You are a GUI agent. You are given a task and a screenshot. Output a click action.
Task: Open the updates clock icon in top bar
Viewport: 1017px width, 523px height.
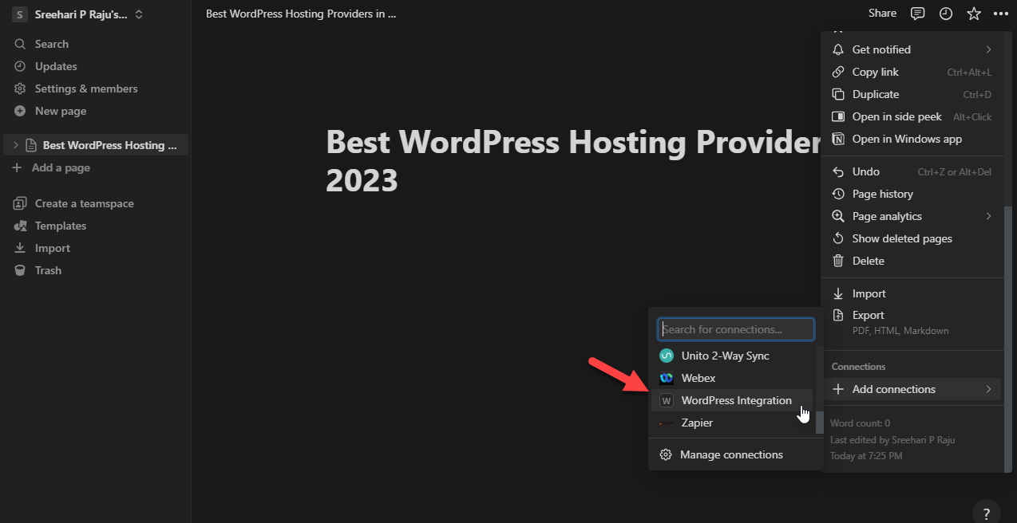pos(946,14)
